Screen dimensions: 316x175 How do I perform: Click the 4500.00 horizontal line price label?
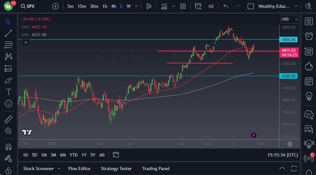click(x=289, y=40)
